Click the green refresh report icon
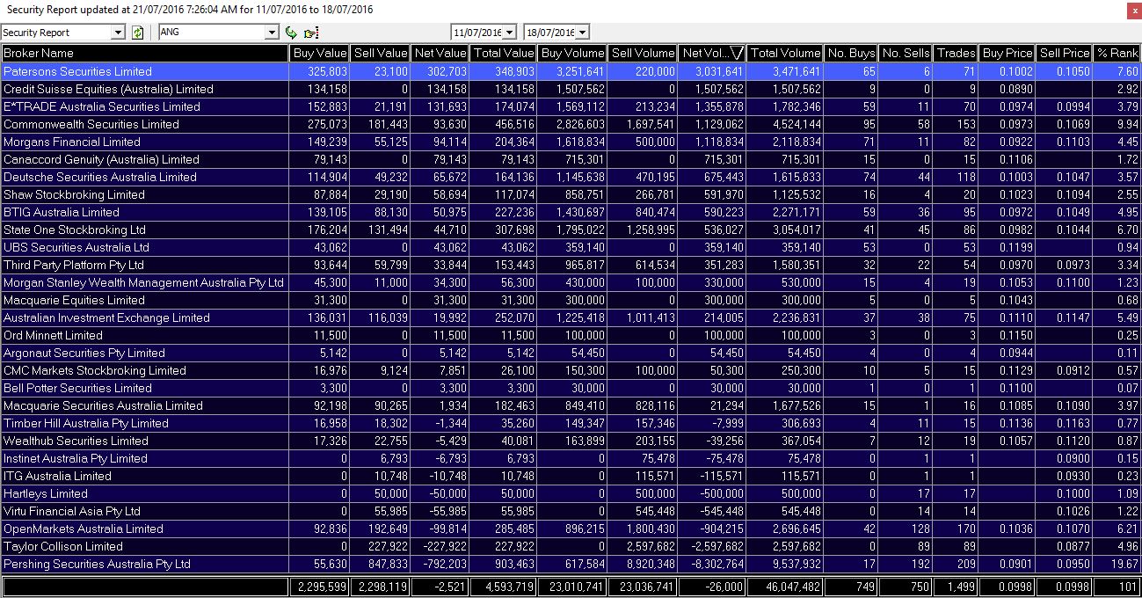1142x598 pixels. tap(138, 33)
